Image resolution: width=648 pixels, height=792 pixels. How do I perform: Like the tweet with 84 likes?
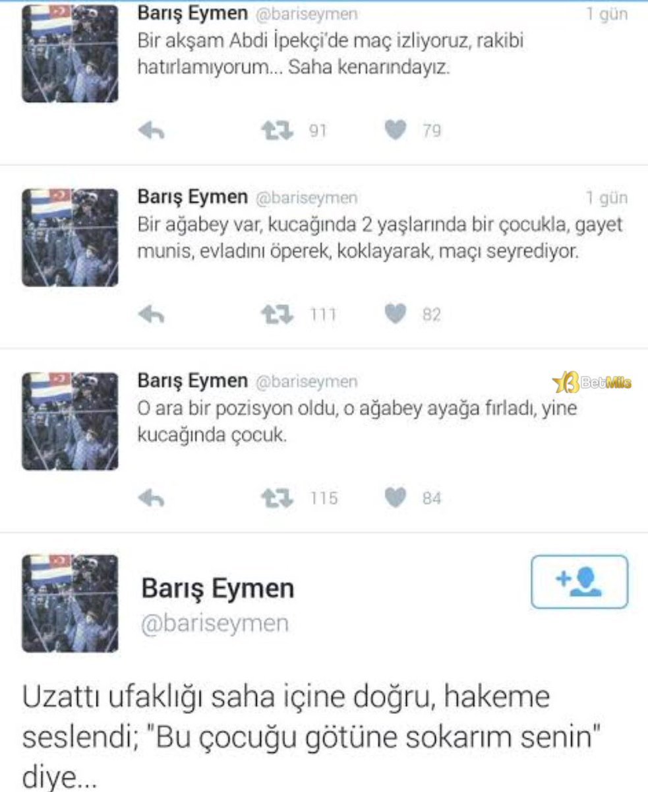[395, 498]
